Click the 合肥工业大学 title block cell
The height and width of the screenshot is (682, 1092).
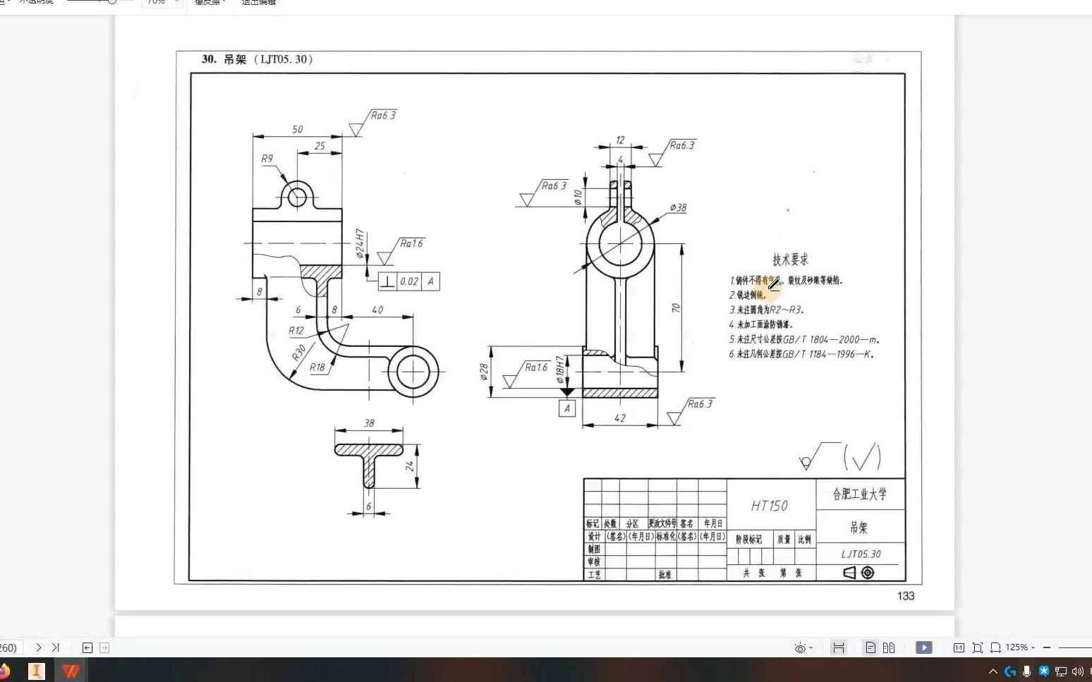point(859,494)
